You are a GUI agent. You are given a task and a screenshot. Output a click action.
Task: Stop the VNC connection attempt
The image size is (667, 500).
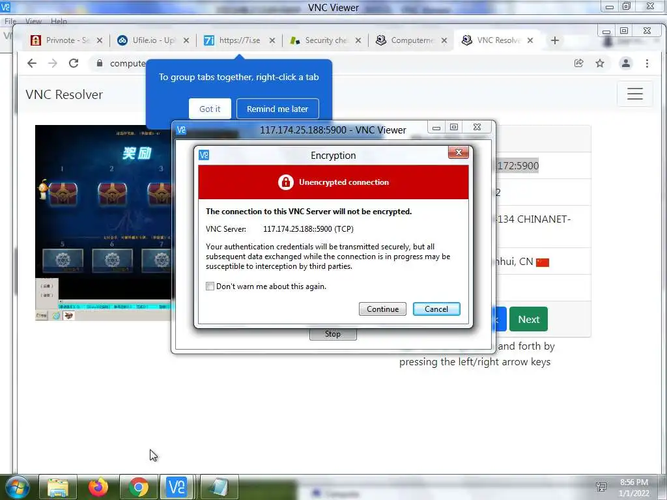click(x=333, y=334)
